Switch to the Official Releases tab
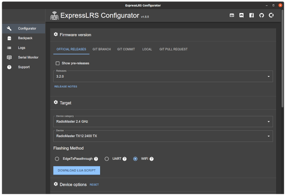This screenshot has width=286, height=196. pos(71,49)
